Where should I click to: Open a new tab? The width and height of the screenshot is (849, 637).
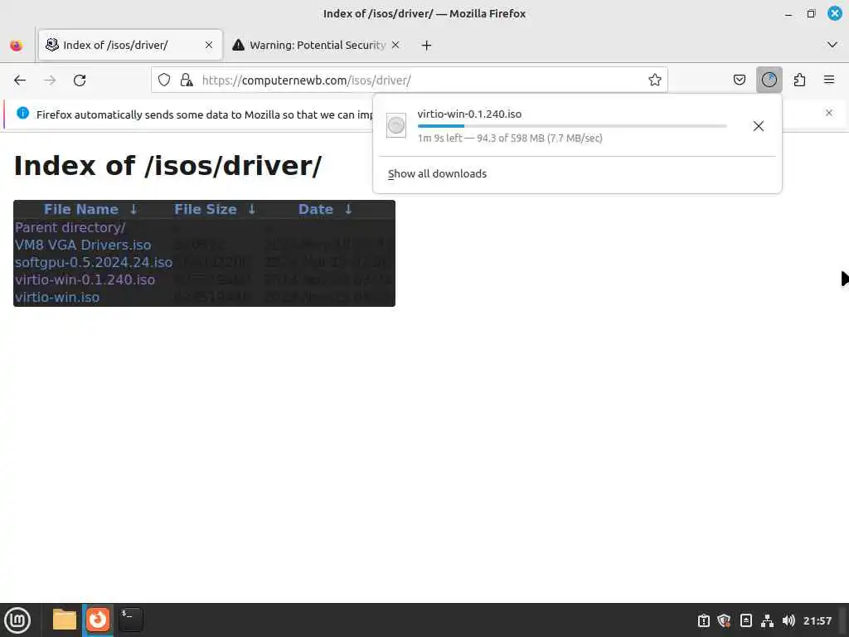(426, 45)
